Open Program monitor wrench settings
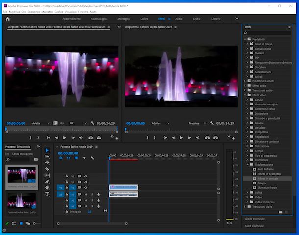The height and width of the screenshot is (235, 299). click(x=211, y=123)
